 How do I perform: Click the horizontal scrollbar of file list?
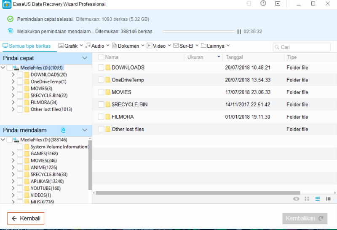198,193
